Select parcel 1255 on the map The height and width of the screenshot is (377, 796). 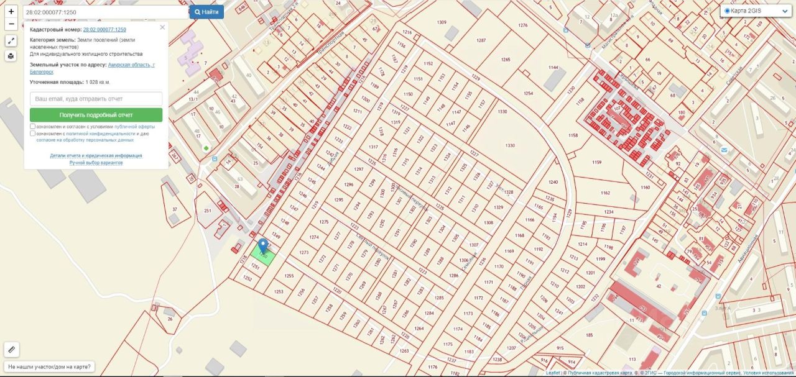(x=289, y=276)
